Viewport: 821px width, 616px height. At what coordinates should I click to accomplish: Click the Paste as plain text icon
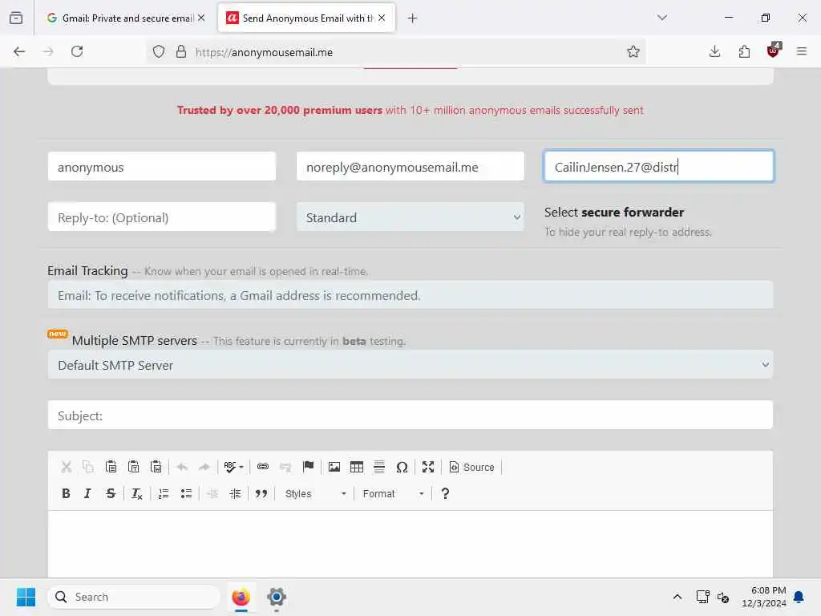[133, 467]
